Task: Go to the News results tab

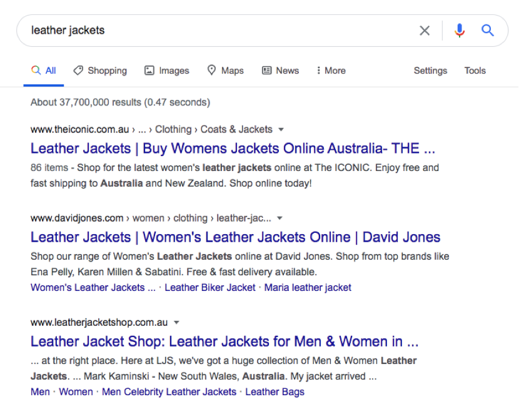Action: tap(280, 71)
